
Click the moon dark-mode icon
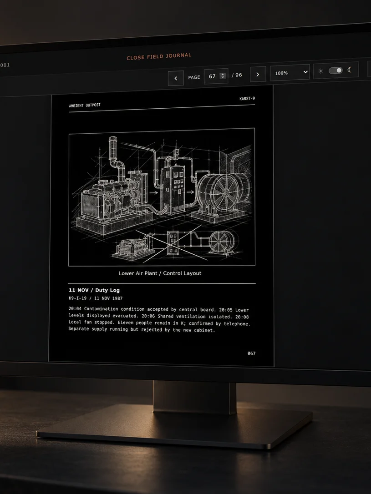click(x=350, y=70)
